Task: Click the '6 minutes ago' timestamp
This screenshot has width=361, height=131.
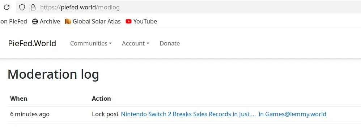Action: click(x=30, y=114)
